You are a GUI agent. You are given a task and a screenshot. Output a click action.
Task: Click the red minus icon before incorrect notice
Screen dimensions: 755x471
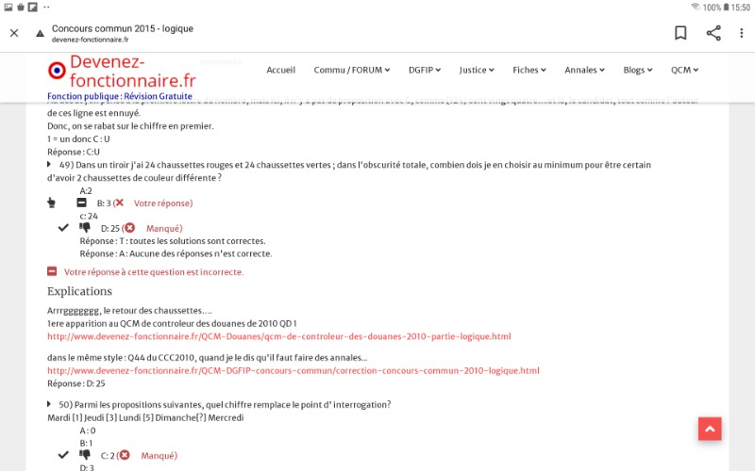click(x=52, y=271)
